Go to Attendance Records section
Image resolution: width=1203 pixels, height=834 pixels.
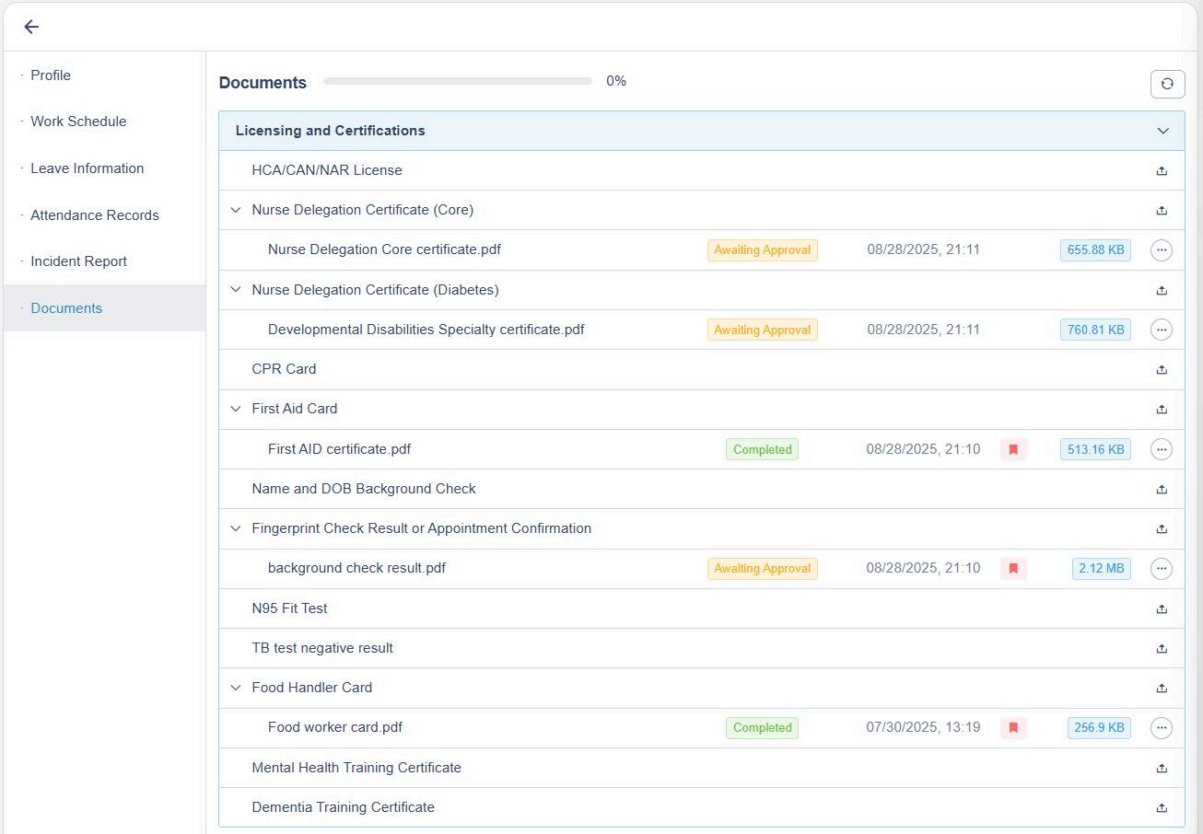coord(94,215)
